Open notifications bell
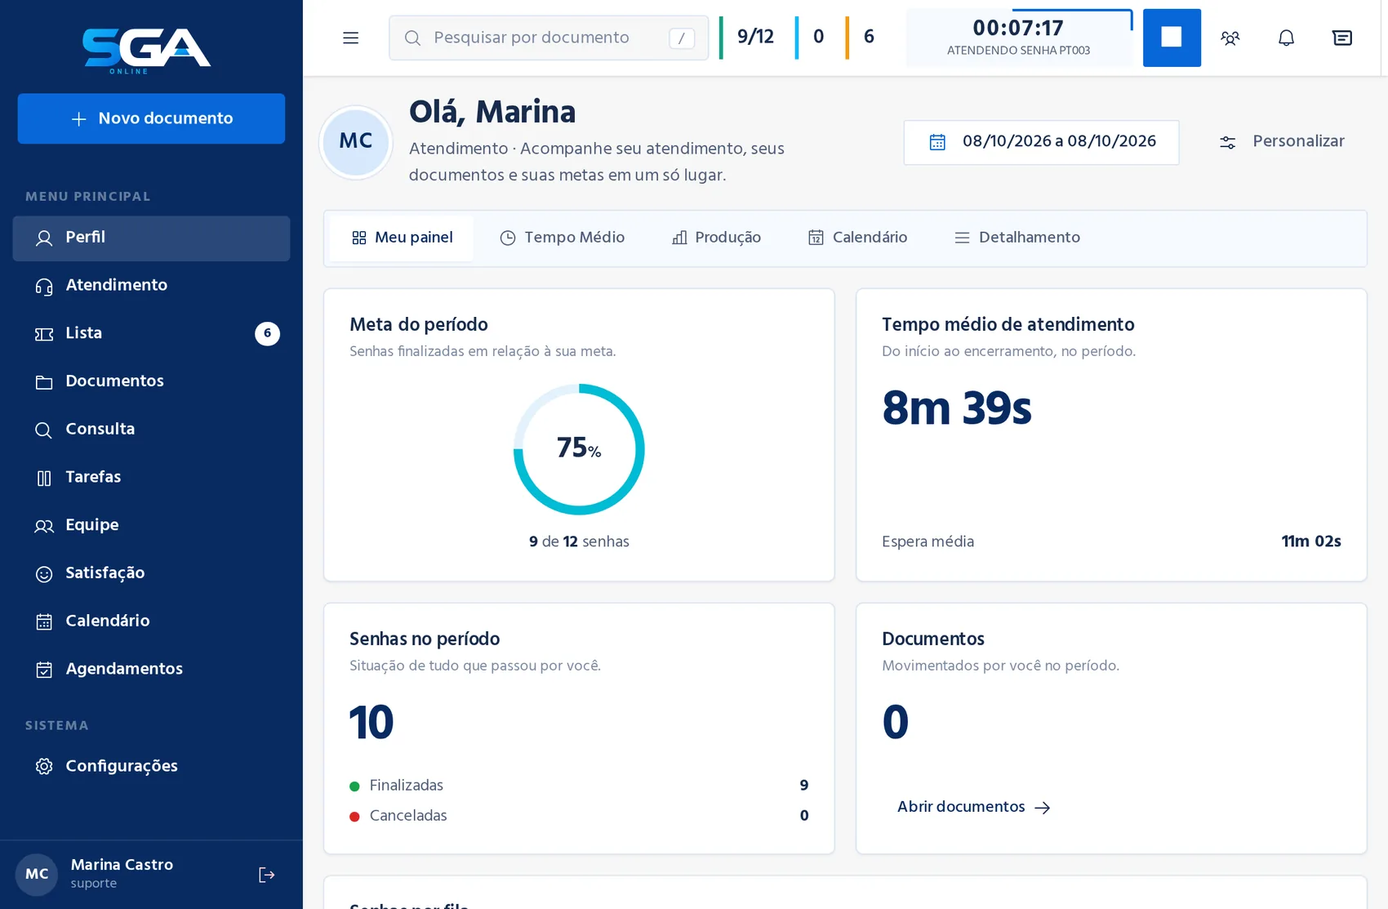 coord(1286,38)
